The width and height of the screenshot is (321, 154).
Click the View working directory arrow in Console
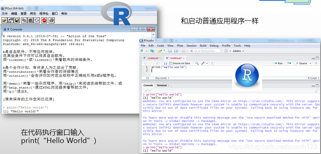point(150,91)
